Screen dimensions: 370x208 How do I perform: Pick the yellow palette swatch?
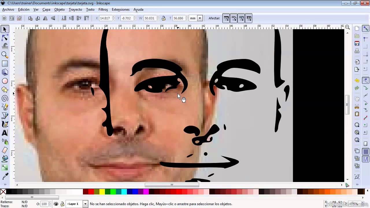(102, 192)
